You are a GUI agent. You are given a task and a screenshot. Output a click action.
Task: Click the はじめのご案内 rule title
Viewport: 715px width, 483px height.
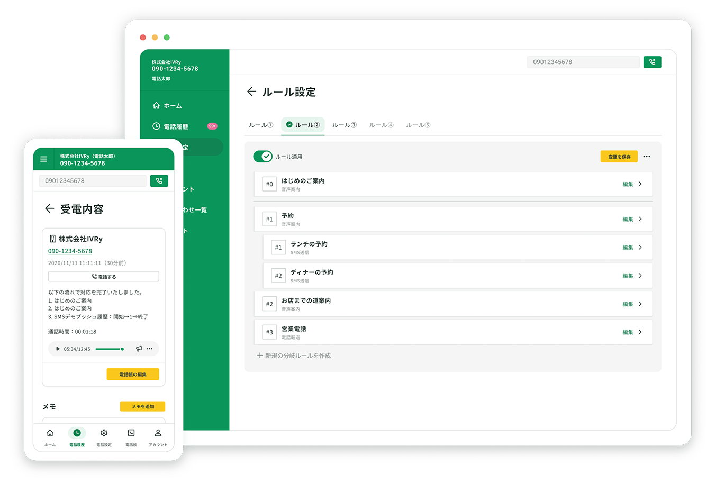pyautogui.click(x=303, y=181)
